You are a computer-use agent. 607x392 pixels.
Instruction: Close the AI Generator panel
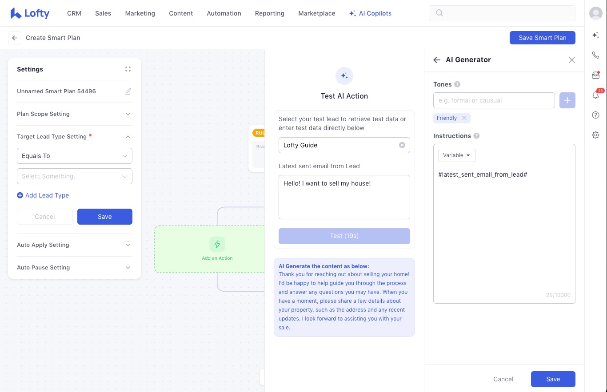(571, 60)
